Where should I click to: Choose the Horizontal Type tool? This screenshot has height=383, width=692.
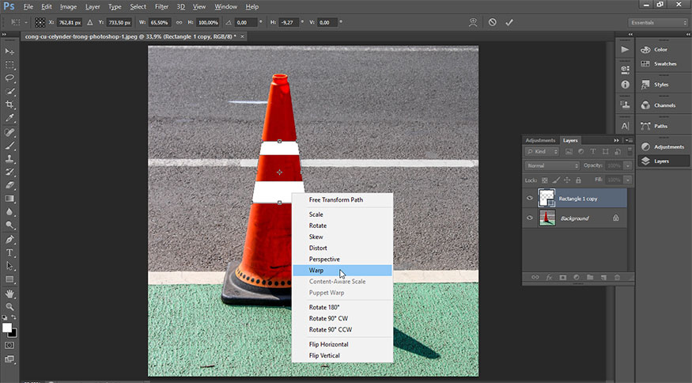coord(10,252)
